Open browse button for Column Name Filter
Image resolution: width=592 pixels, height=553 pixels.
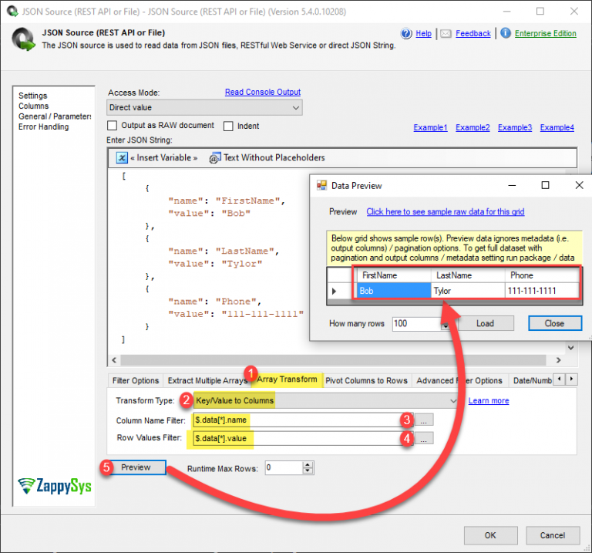pyautogui.click(x=425, y=420)
